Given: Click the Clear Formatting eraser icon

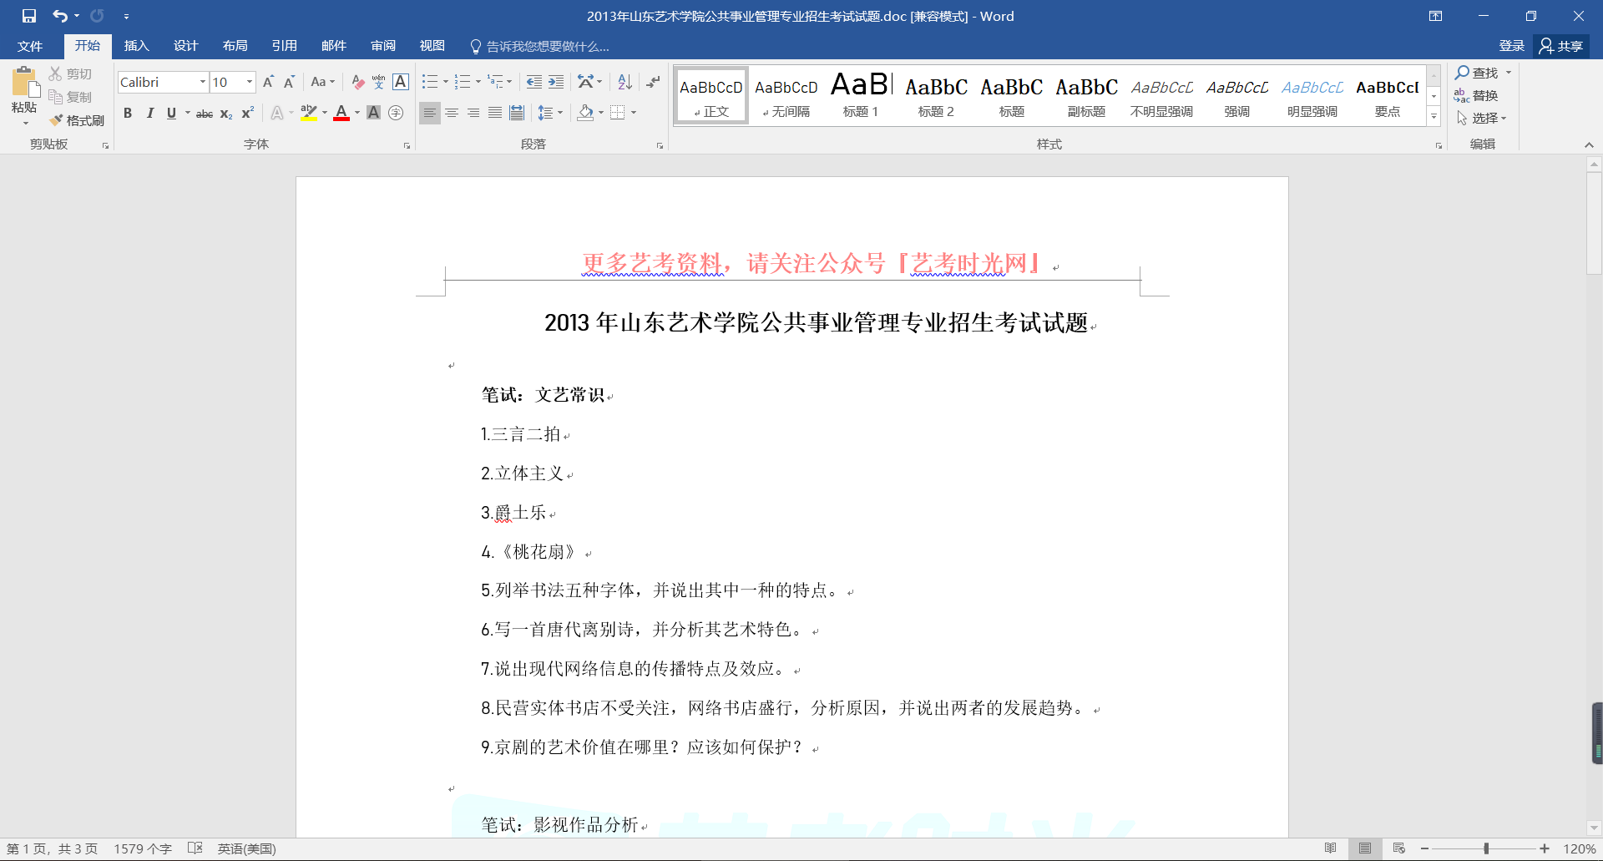Looking at the screenshot, I should (x=357, y=82).
